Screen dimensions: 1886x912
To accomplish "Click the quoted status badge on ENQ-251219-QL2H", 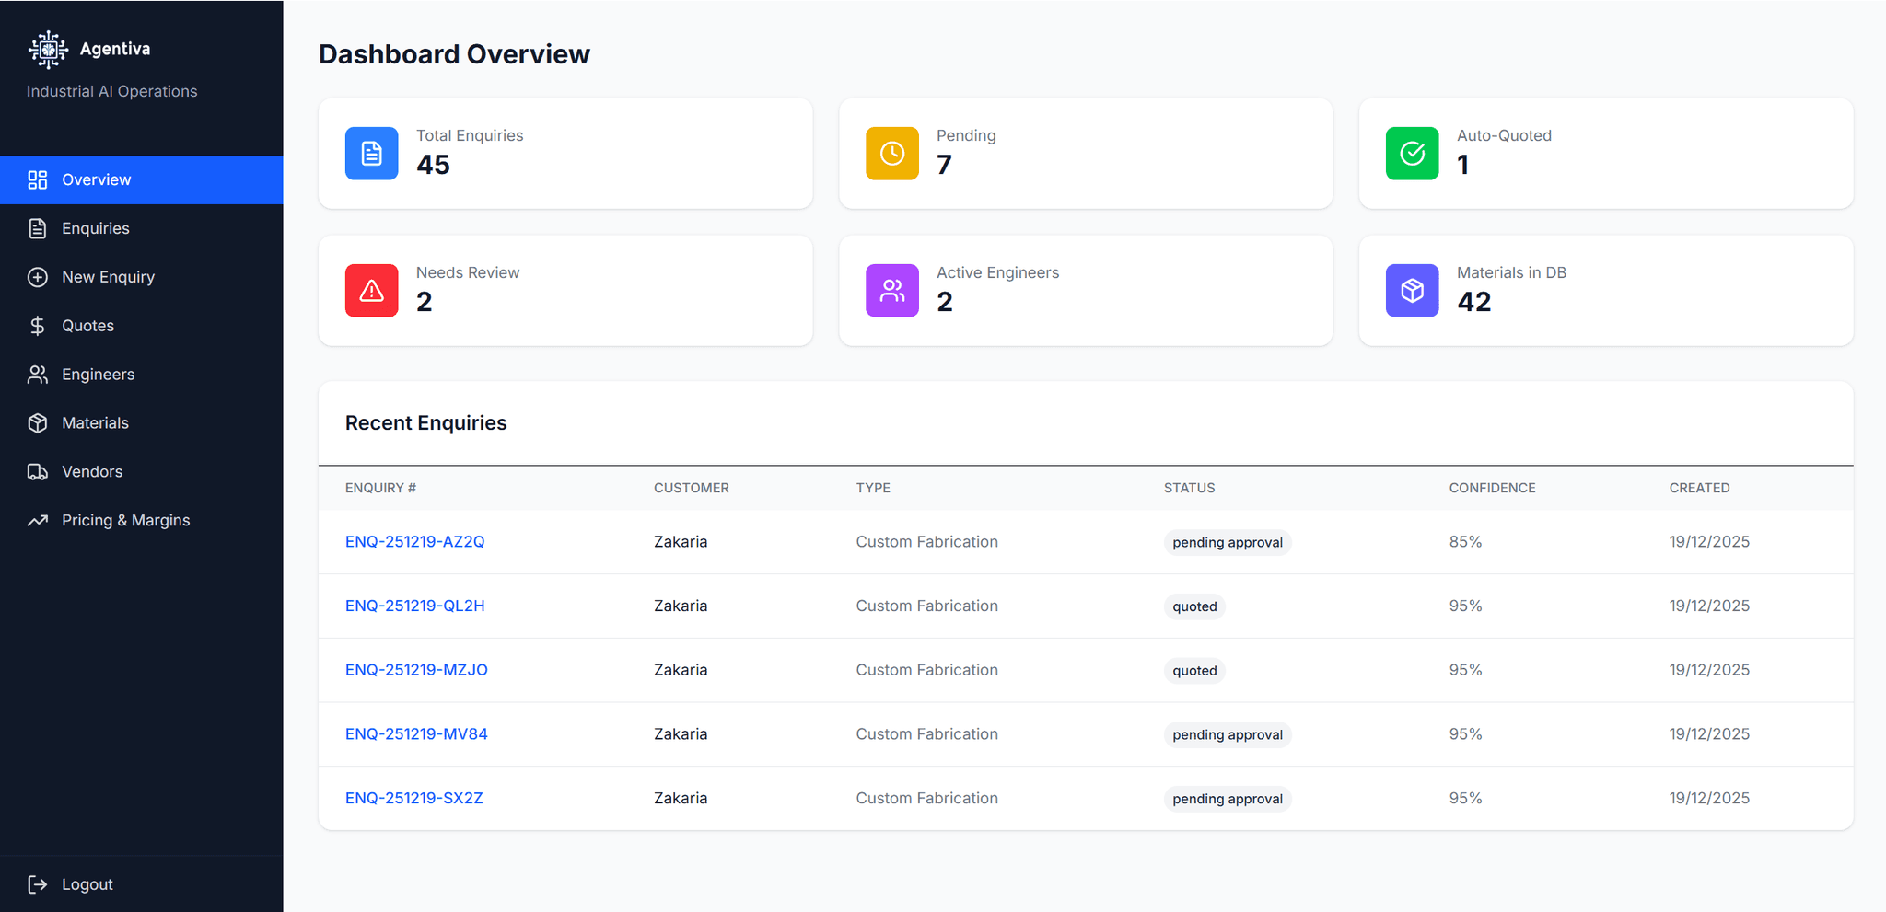I will (x=1194, y=606).
